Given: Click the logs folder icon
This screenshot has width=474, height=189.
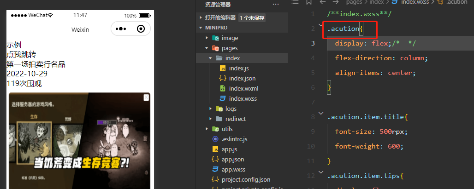Looking at the screenshot, I should tap(219, 109).
